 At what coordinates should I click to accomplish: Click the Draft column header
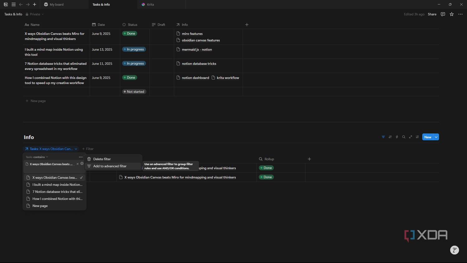pyautogui.click(x=162, y=25)
